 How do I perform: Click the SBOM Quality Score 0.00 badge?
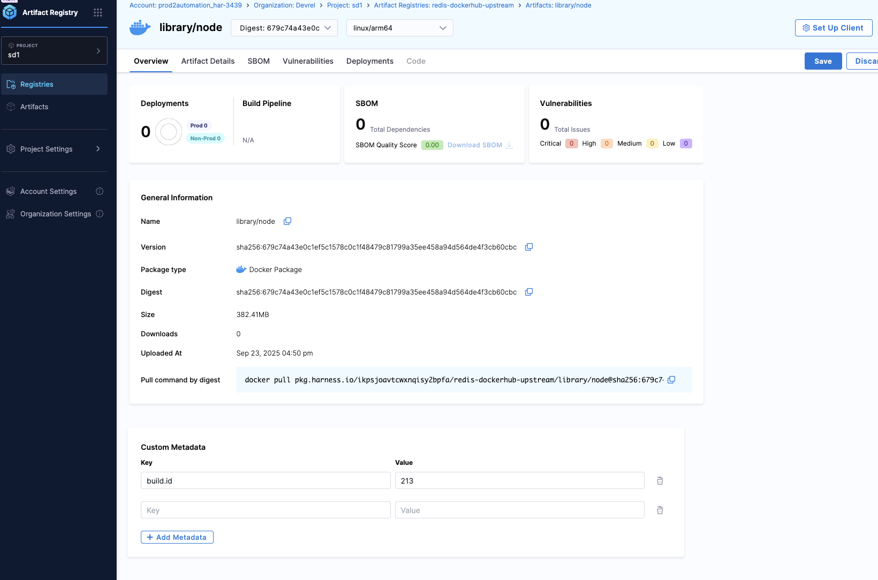click(432, 145)
